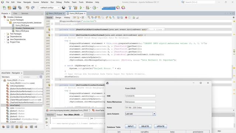Toggle the Show Static Members navigator filter
The height and width of the screenshot is (133, 236).
(x=12, y=127)
